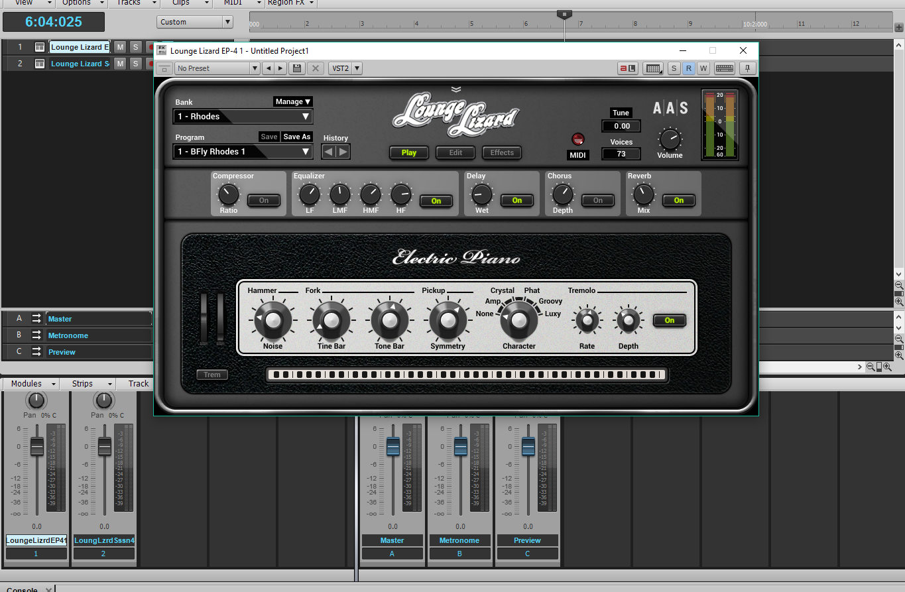The image size is (905, 592).
Task: Open the Modules dropdown in the console
Action: tap(31, 384)
